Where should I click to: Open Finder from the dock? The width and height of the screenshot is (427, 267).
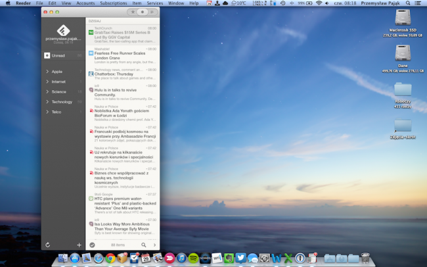pos(63,258)
